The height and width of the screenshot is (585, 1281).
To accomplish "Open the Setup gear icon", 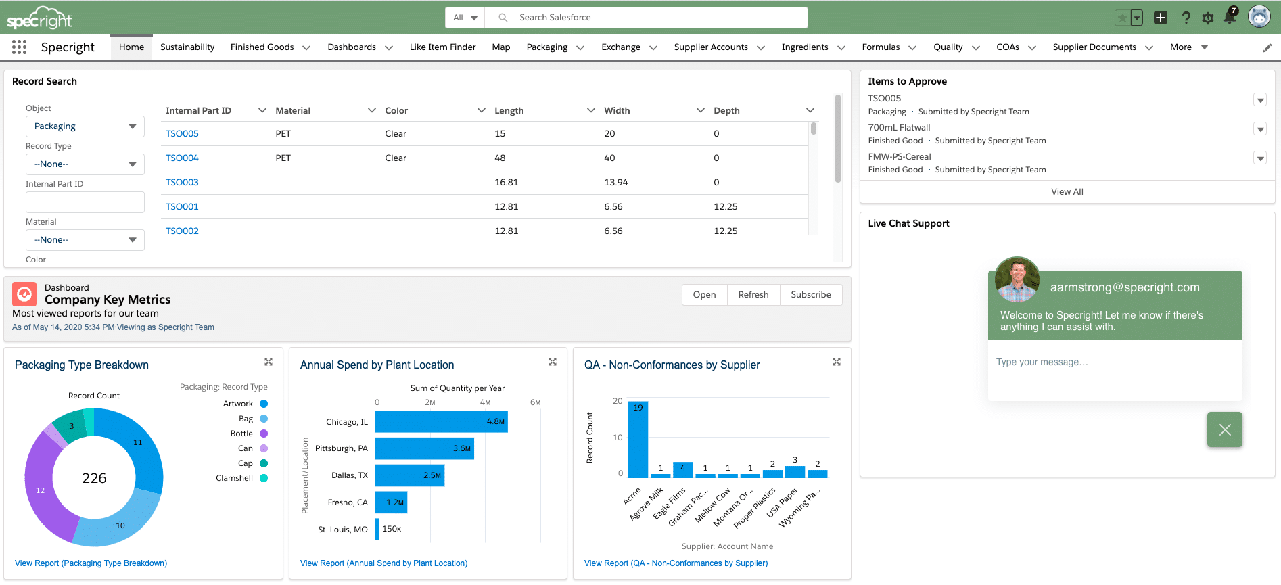I will pyautogui.click(x=1208, y=18).
